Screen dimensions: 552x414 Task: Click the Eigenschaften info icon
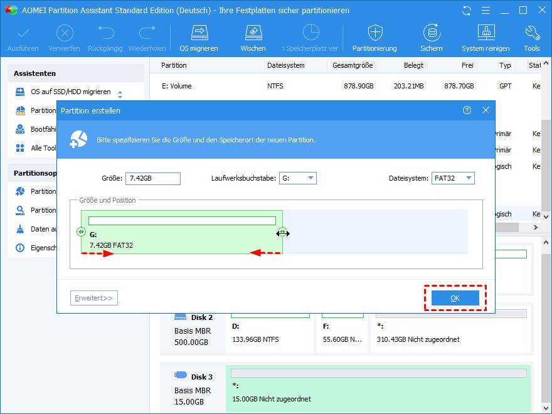click(x=20, y=248)
